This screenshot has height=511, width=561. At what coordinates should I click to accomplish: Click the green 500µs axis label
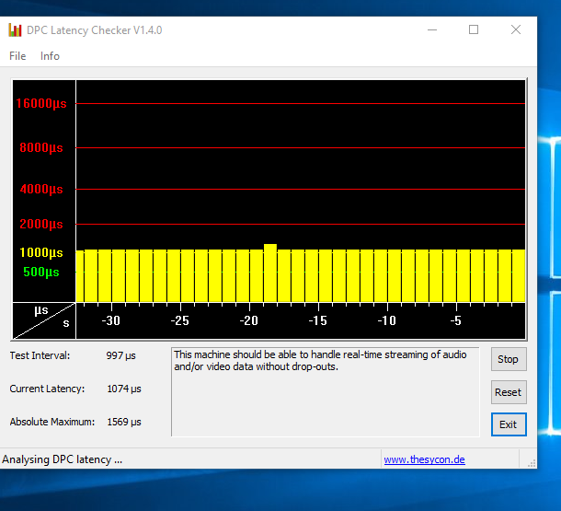(41, 272)
